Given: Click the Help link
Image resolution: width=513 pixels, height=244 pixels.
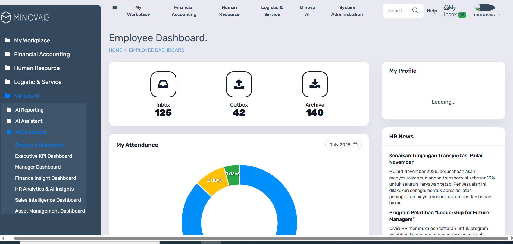Looking at the screenshot, I should tap(432, 11).
